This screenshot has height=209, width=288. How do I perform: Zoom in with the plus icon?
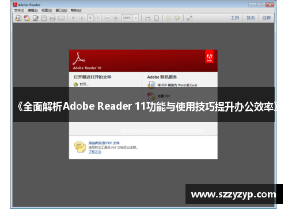(x=116, y=18)
